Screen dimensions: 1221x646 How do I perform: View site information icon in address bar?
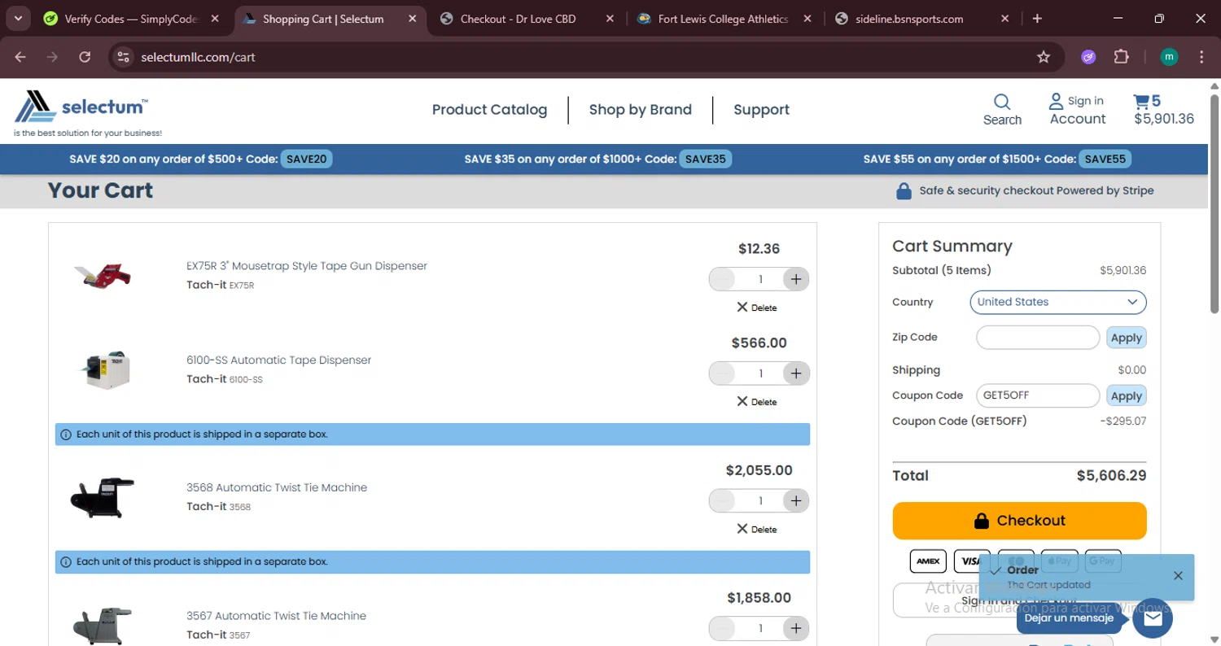coord(123,57)
